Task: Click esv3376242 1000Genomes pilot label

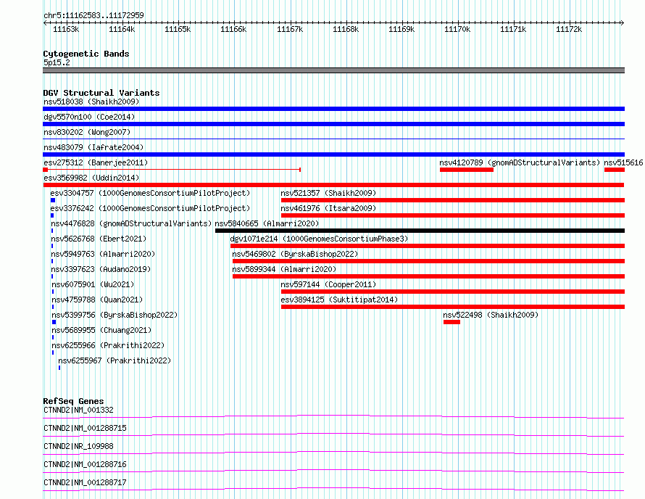Action: pyautogui.click(x=150, y=208)
